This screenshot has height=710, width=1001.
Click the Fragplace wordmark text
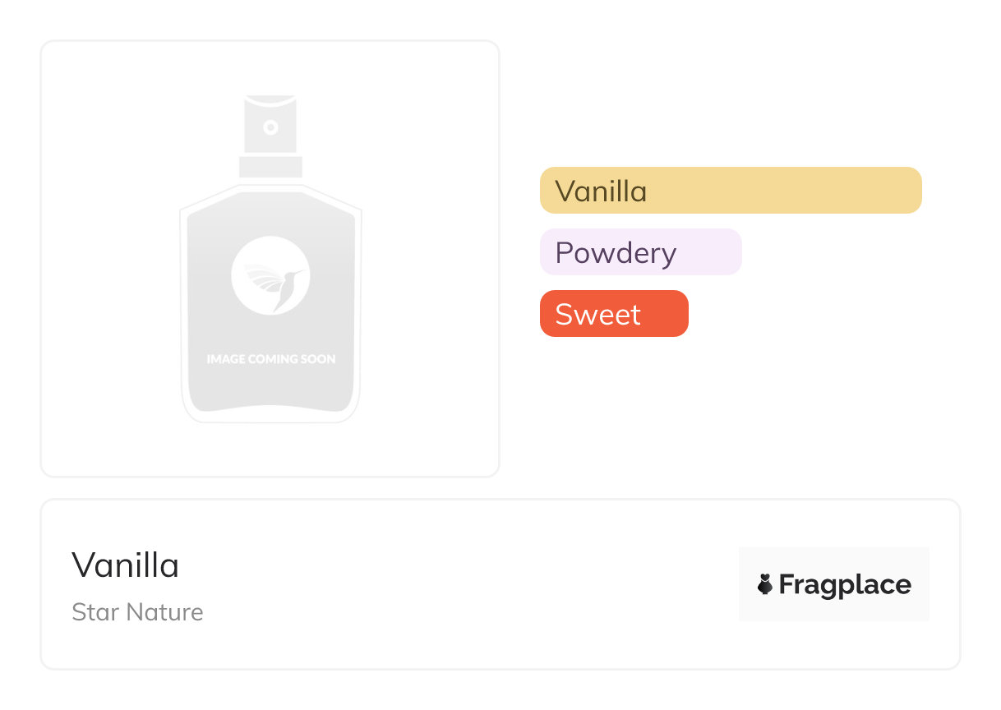[845, 584]
